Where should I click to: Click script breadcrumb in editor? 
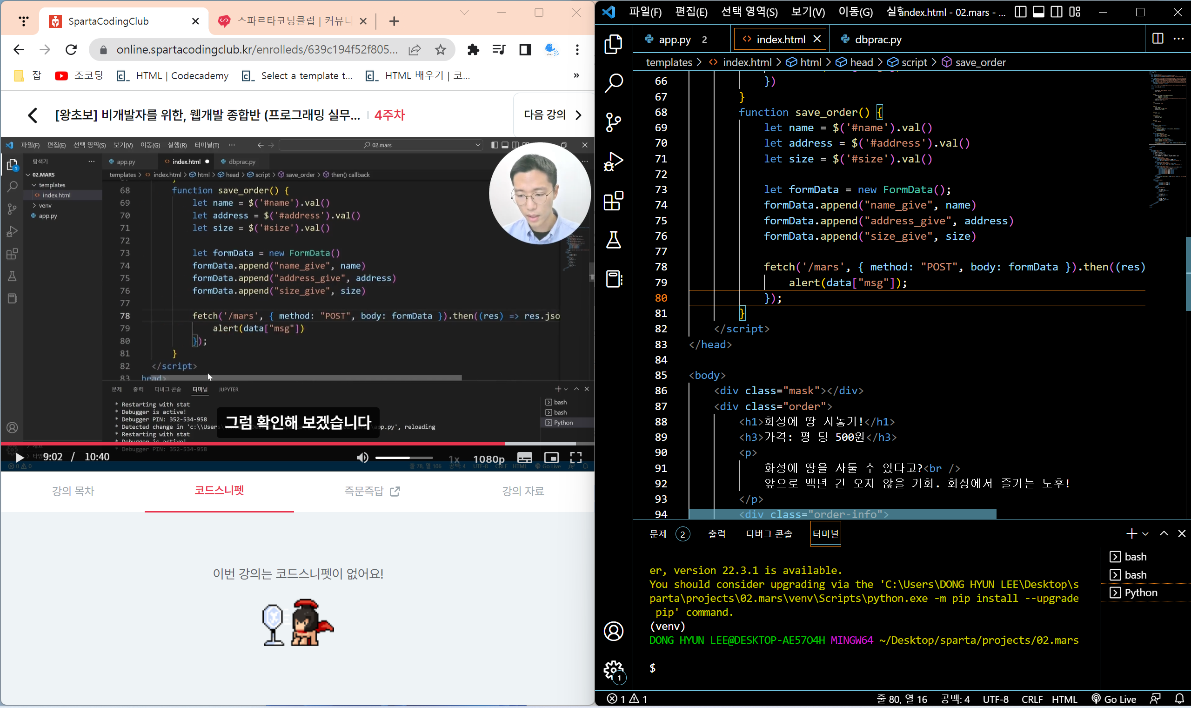[x=914, y=62]
